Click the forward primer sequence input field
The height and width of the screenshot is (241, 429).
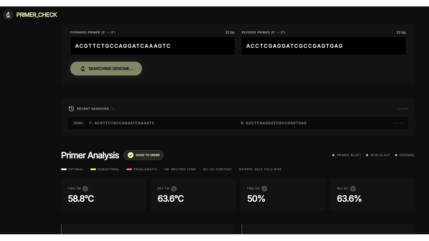click(x=152, y=46)
